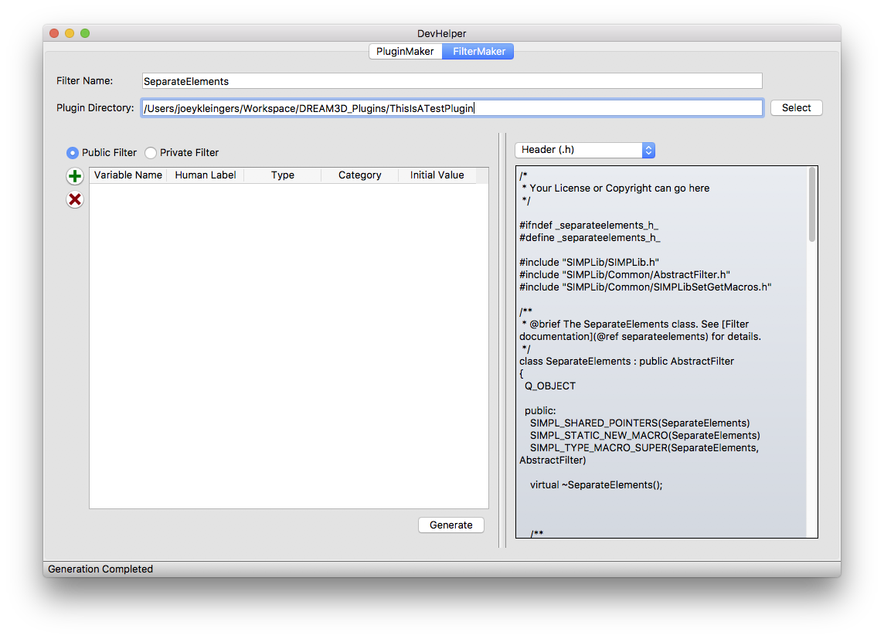Click the vertical splitter between panels
Image resolution: width=884 pixels, height=639 pixels.
(x=502, y=340)
